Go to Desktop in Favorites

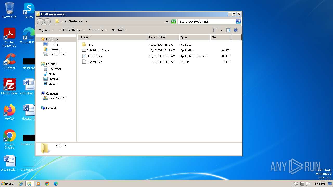click(54, 44)
